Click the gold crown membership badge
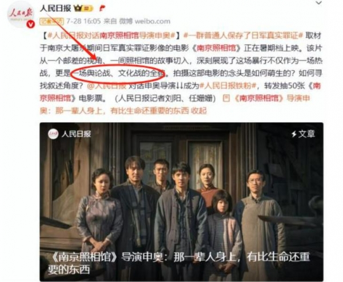Viewport: 343px width, 282px height. (84, 9)
